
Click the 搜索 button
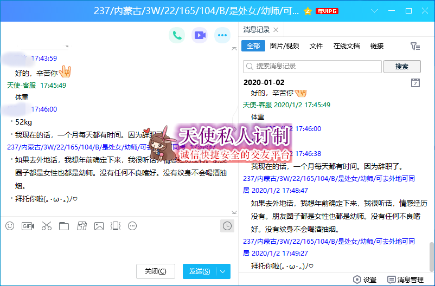pos(402,66)
